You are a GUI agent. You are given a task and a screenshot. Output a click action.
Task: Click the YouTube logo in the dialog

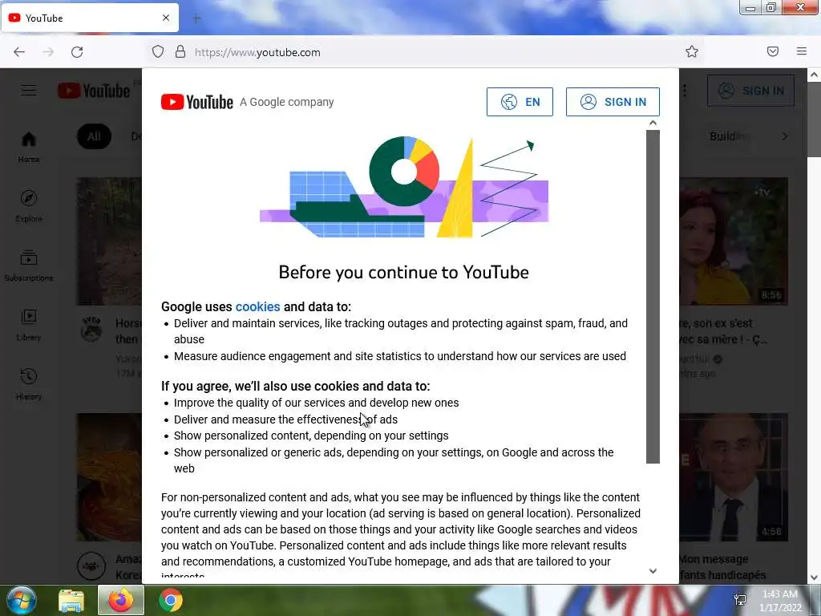point(197,102)
